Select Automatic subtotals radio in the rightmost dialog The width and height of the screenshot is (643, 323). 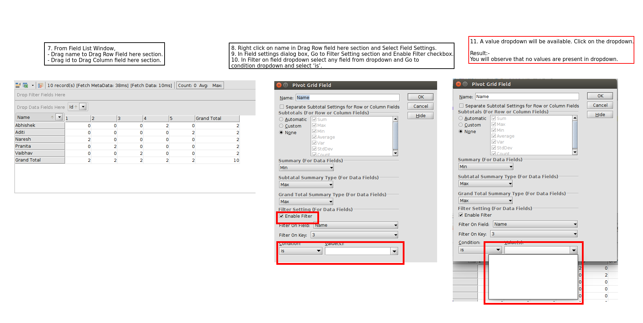point(461,118)
